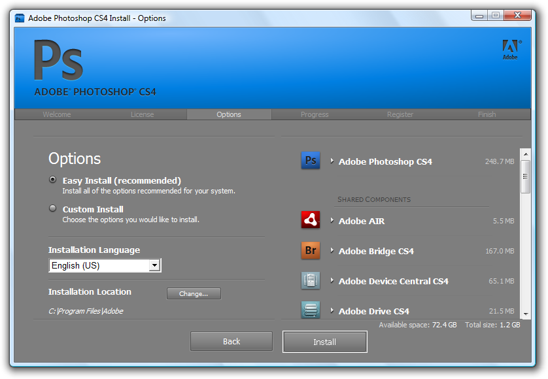Click the large Ps logo in banner
This screenshot has height=379, width=548.
click(x=58, y=60)
